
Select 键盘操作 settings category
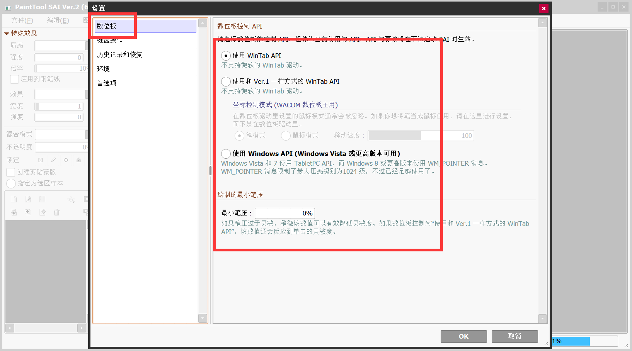[x=145, y=40]
